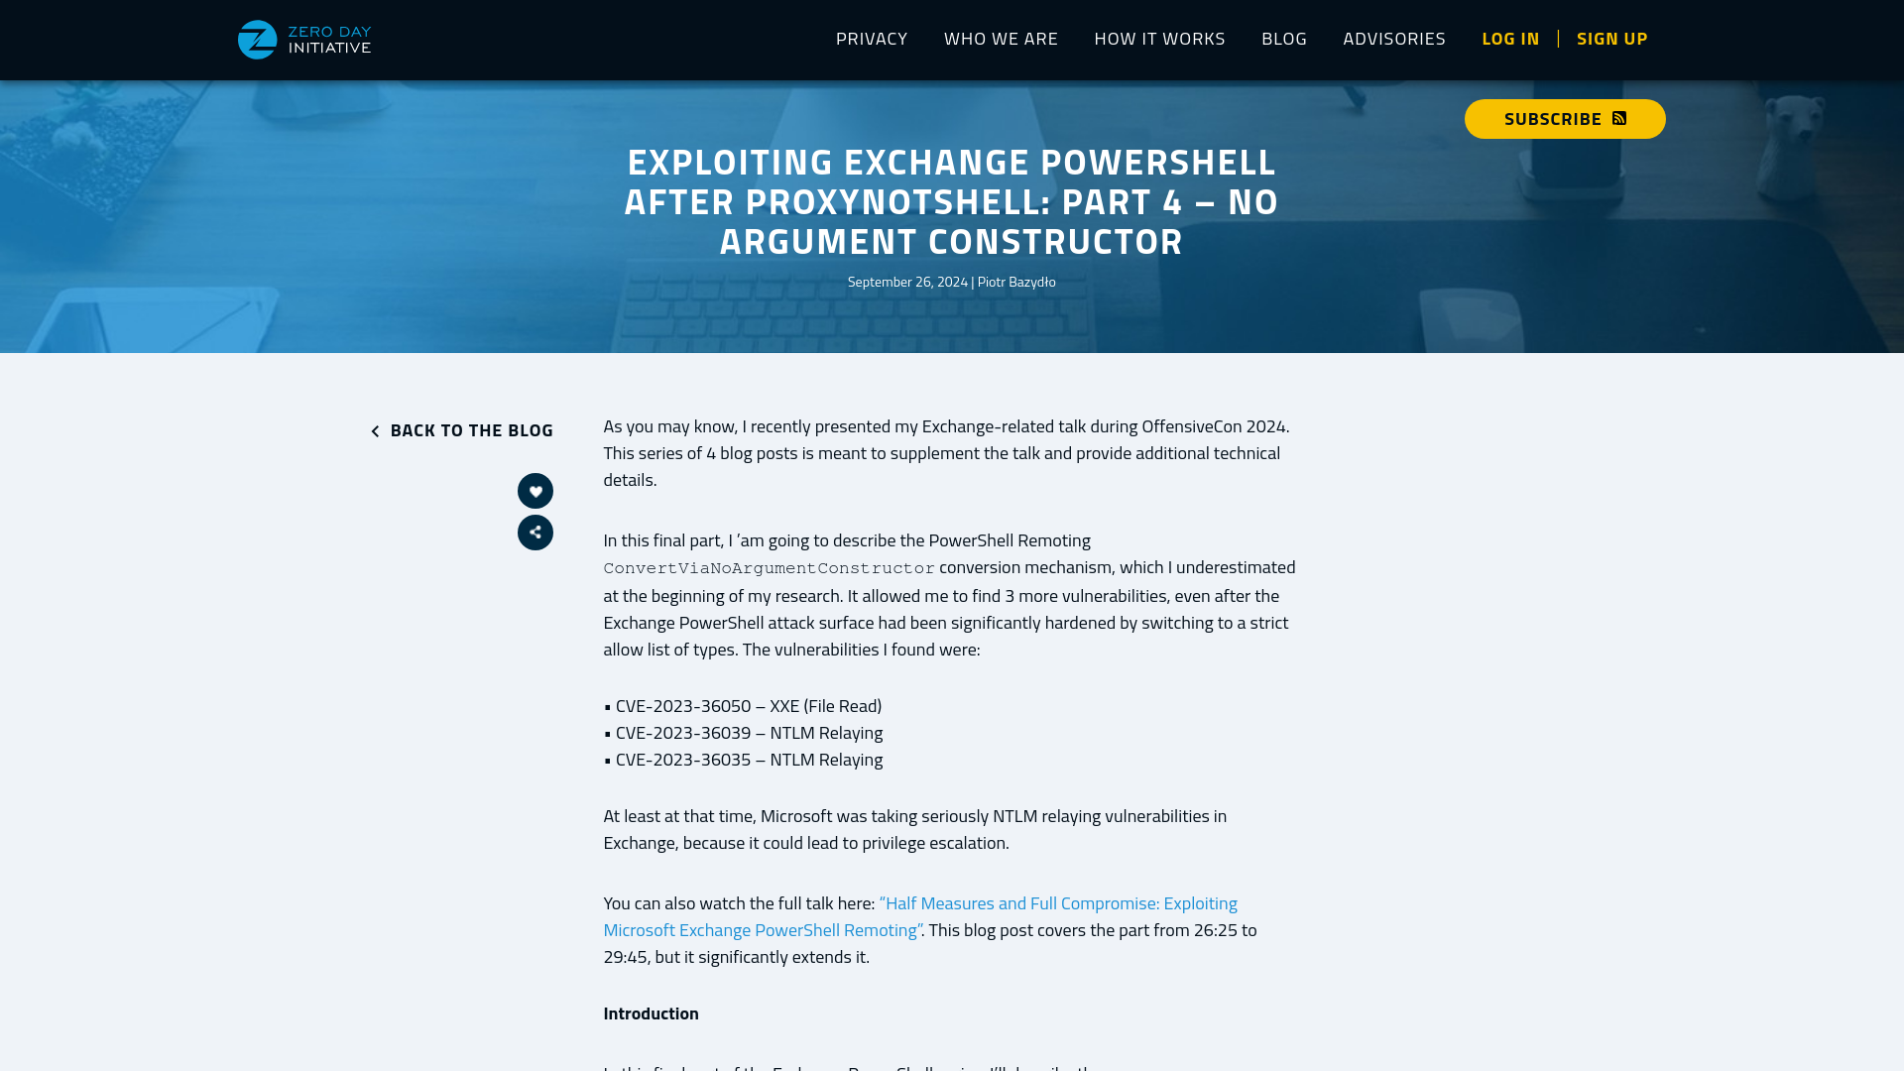This screenshot has height=1071, width=1904.
Task: Click the heart/like icon below blog post
Action: 535,491
